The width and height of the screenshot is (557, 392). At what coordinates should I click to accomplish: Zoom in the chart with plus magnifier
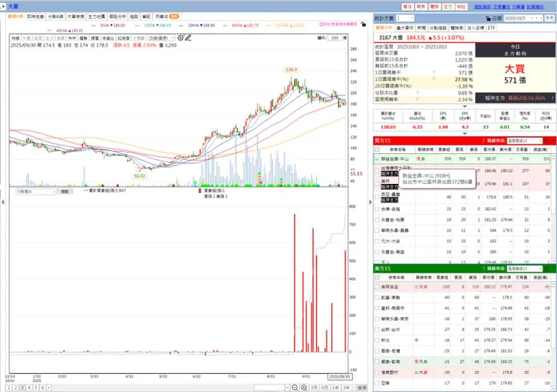tap(304, 387)
